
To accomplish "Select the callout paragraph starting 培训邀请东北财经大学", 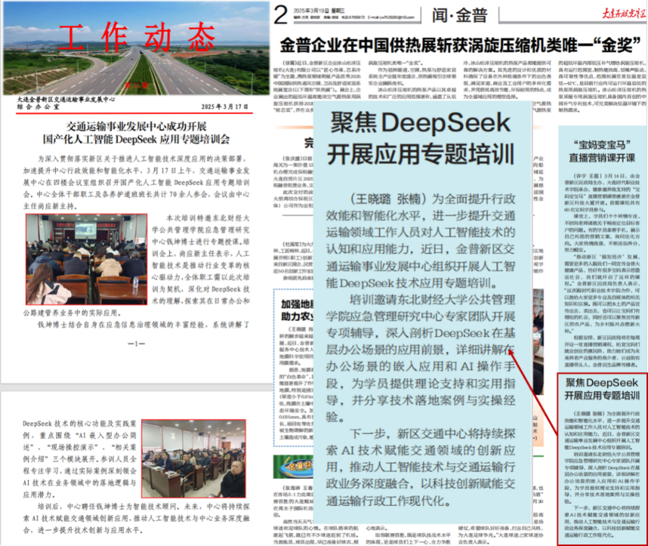I will (x=420, y=358).
